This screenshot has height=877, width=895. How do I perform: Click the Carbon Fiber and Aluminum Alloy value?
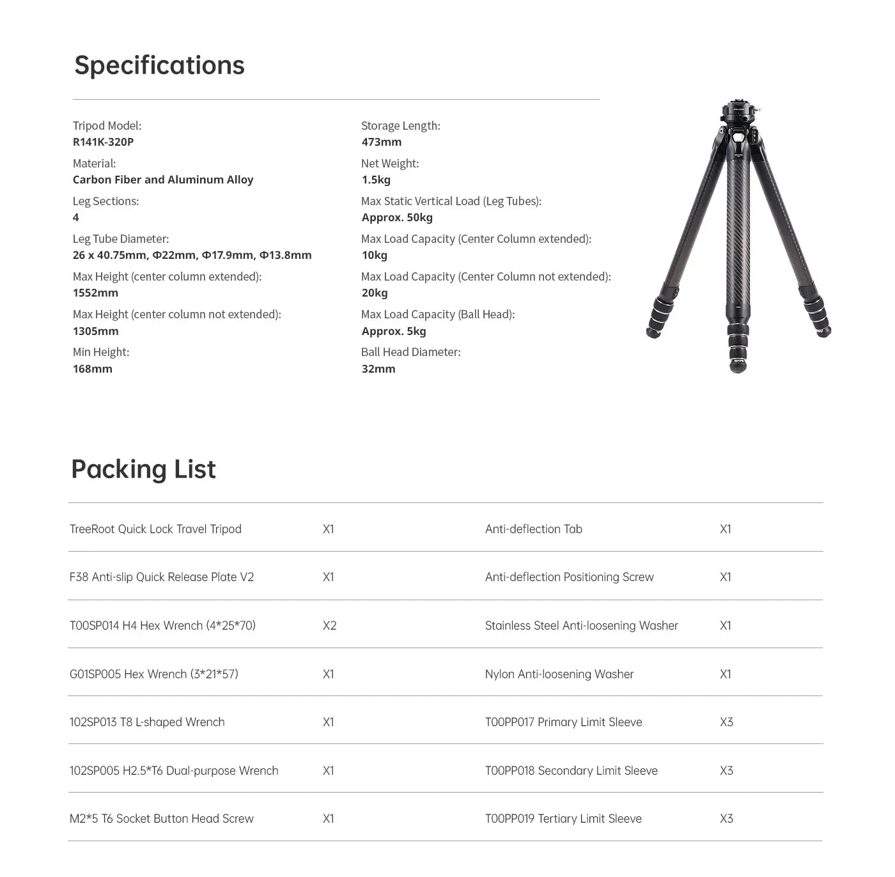point(163,180)
